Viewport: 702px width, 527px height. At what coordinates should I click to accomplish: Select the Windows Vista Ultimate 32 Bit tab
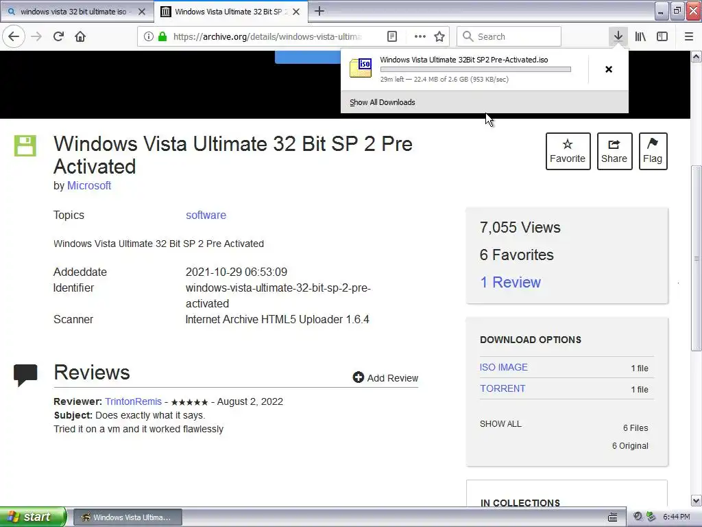(x=230, y=12)
